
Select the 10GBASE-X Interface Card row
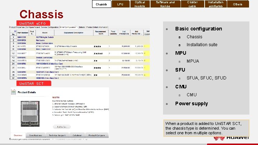point(80,72)
